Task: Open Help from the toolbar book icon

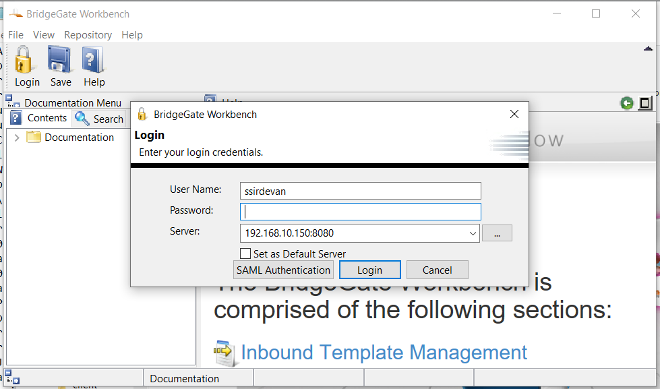Action: click(x=92, y=60)
